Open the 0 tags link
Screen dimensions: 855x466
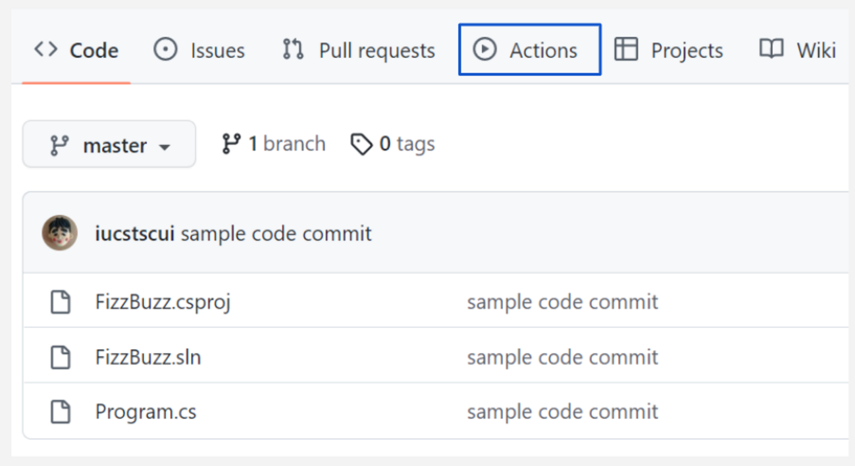tap(406, 144)
